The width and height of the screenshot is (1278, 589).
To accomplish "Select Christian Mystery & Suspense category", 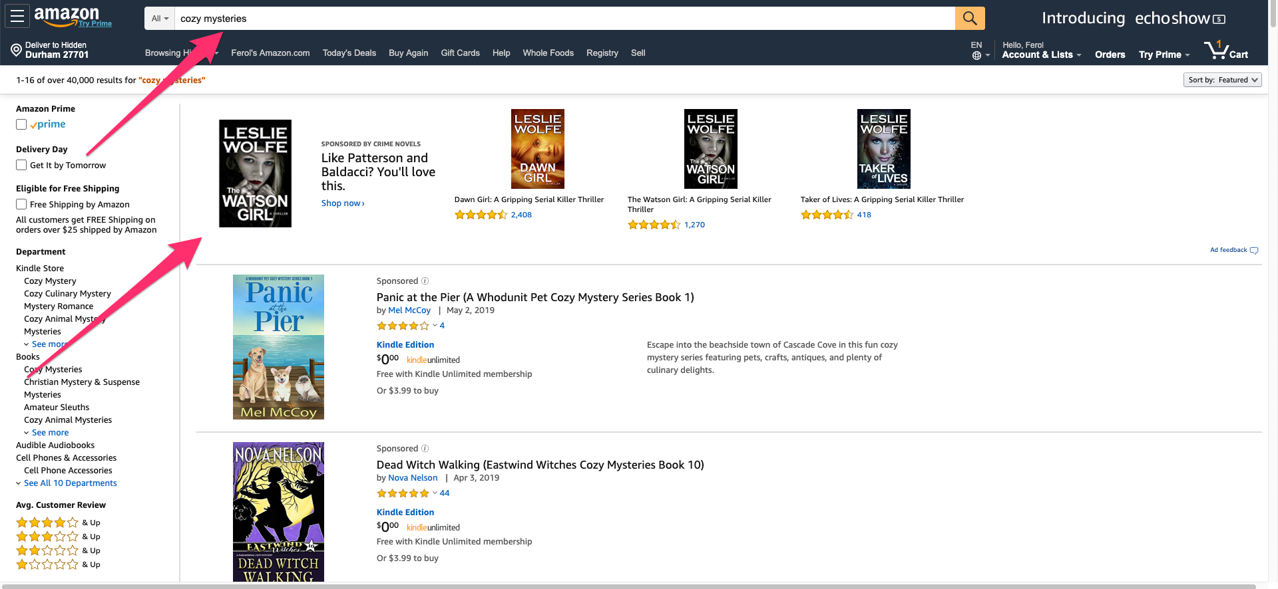I will coord(82,382).
